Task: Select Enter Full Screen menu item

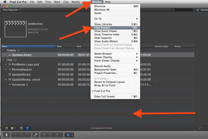Action: tap(104, 96)
